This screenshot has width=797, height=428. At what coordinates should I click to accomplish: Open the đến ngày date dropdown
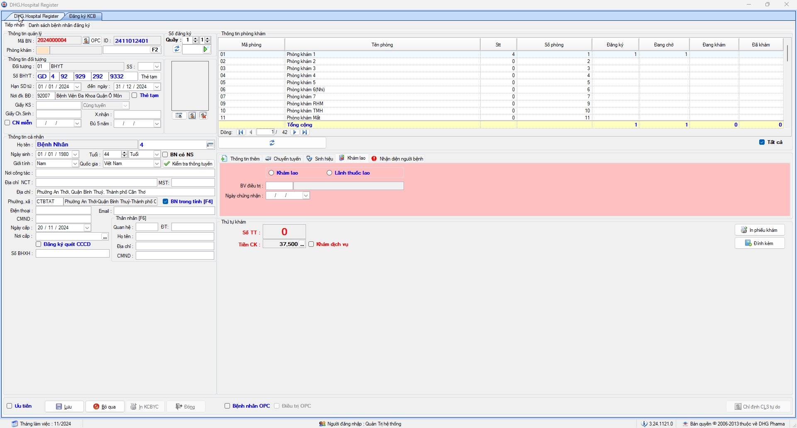coord(157,87)
